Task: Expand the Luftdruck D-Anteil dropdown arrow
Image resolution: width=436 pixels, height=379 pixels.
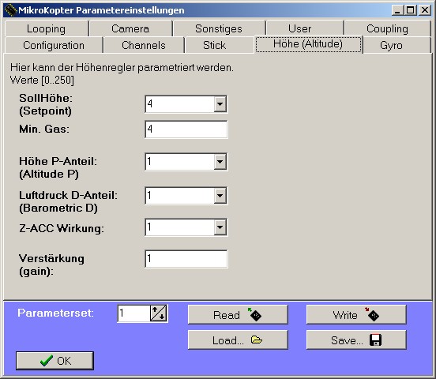Action: coord(220,196)
